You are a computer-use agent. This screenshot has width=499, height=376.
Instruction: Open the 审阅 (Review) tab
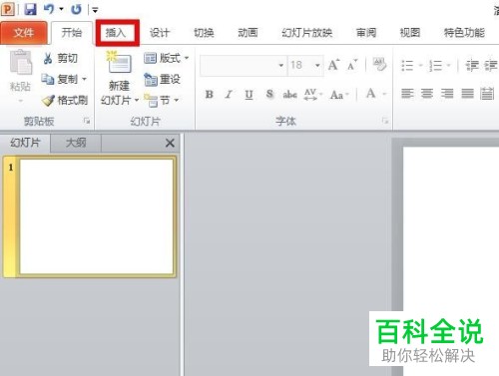coord(366,33)
